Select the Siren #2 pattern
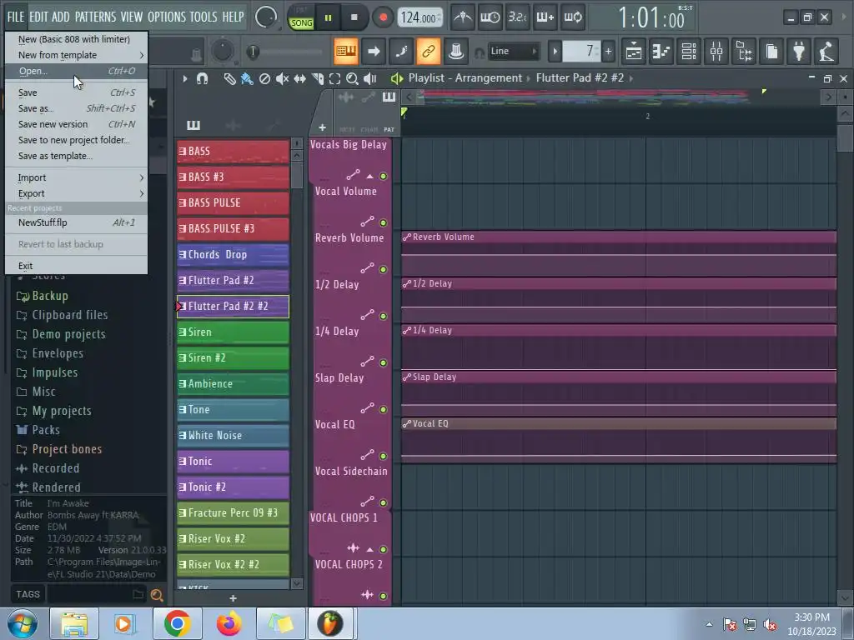 pos(234,358)
